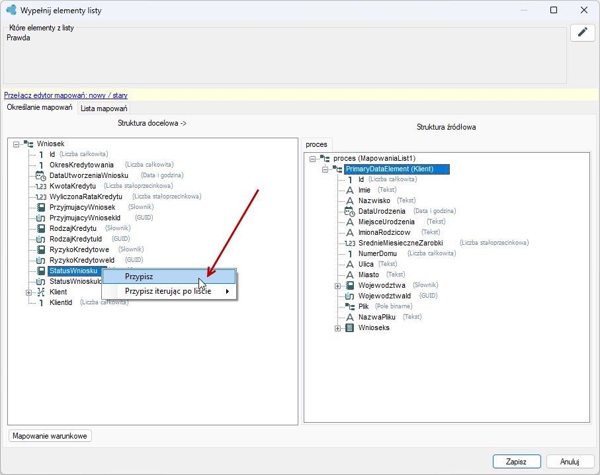Click the GUID icon beside RodzajKredytuId
This screenshot has height=475, width=600.
click(x=40, y=239)
